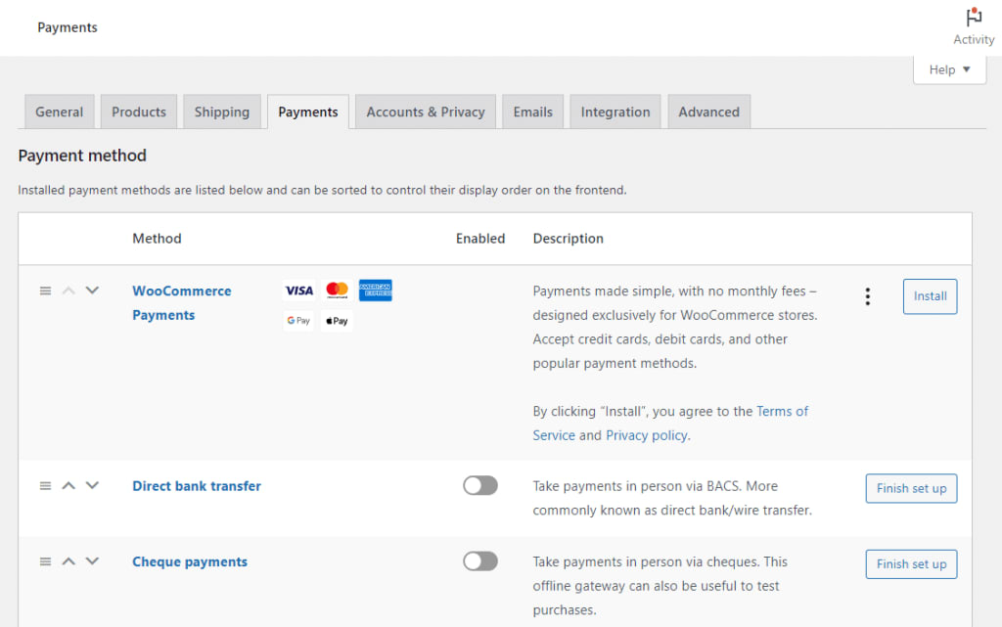Click the Apple Pay logo
The image size is (1002, 627).
click(x=337, y=321)
